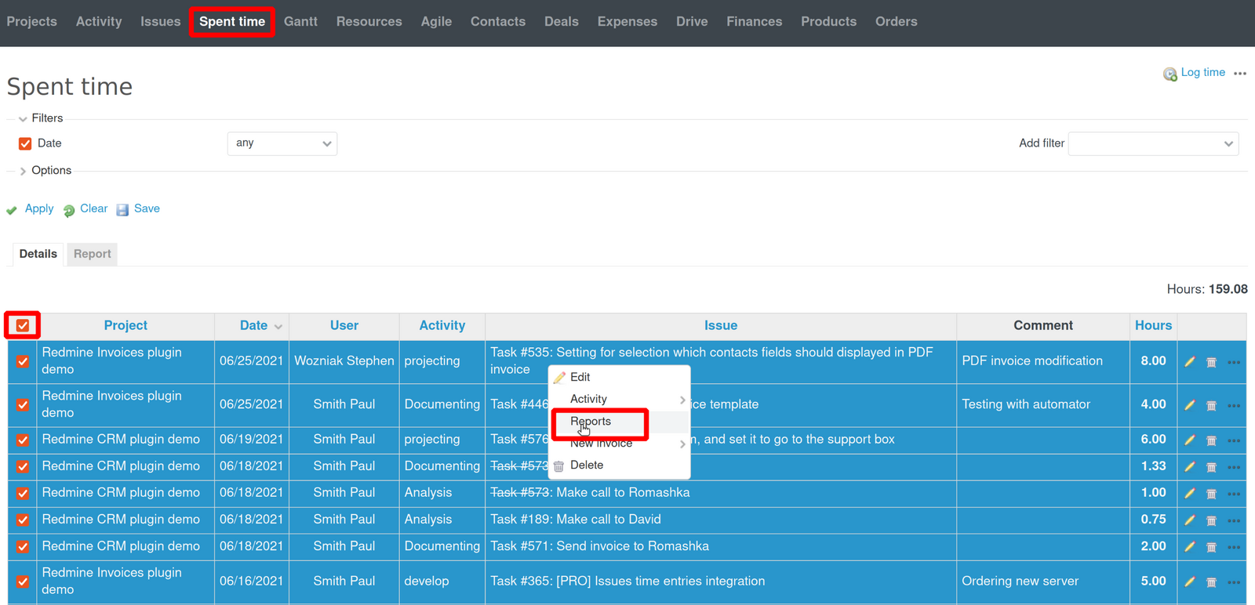
Task: Click the pencil edit icon for the 8.00 hours entry
Action: pyautogui.click(x=1190, y=362)
